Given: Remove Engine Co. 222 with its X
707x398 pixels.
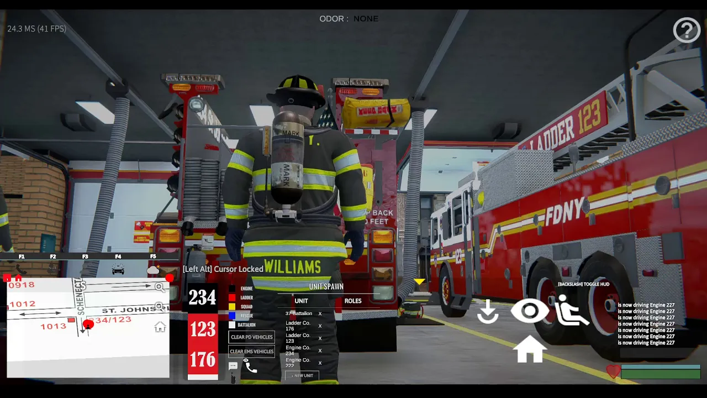Looking at the screenshot, I should click(320, 363).
